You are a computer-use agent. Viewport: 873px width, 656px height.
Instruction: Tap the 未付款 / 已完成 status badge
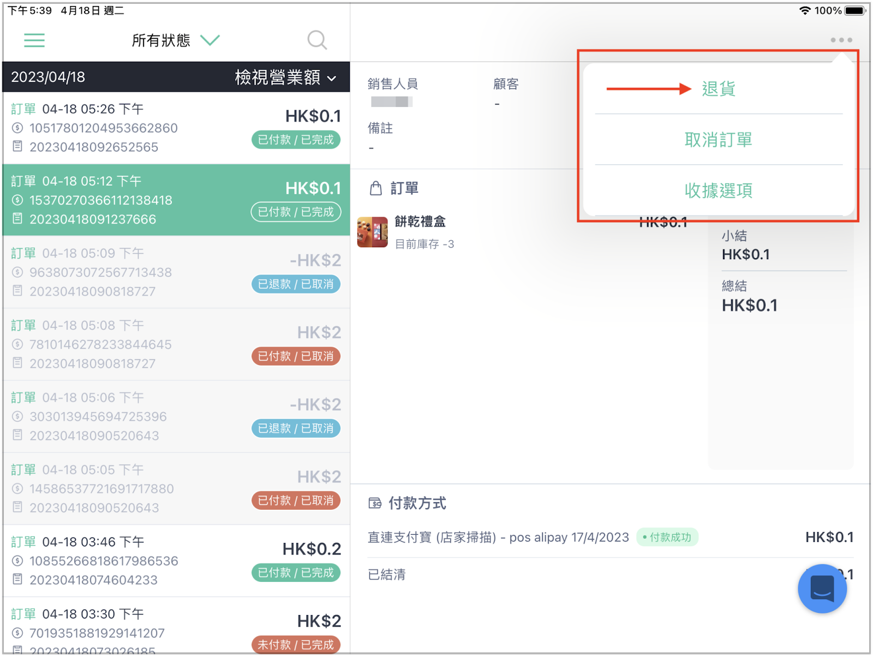[x=296, y=645]
